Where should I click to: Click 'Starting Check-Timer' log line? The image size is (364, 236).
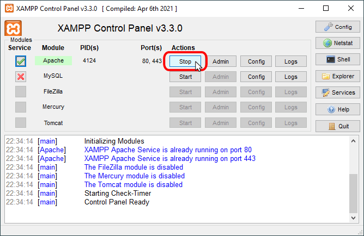click(118, 194)
